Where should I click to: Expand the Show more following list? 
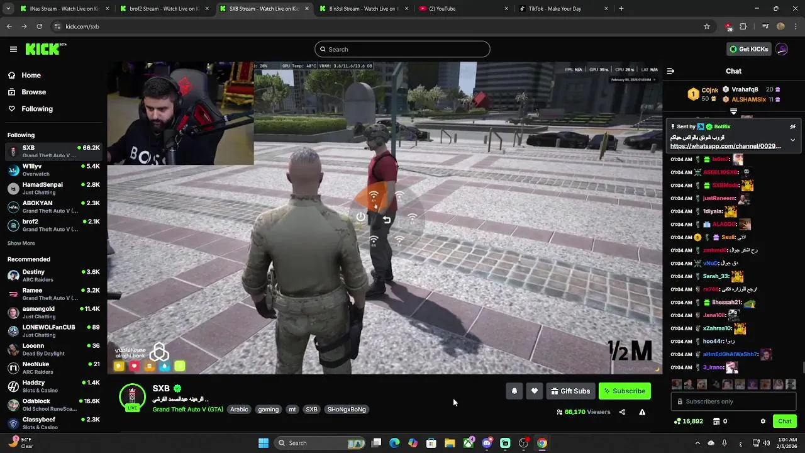click(21, 243)
